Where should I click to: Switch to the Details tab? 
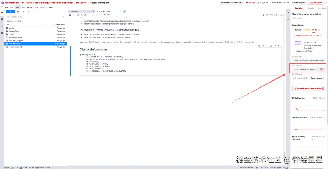(x=311, y=8)
